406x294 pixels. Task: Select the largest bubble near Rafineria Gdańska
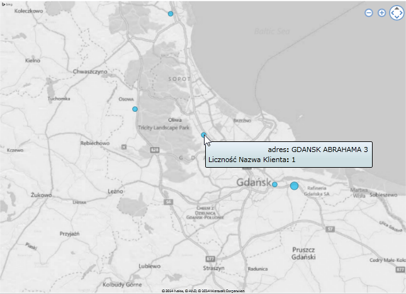[x=294, y=185]
